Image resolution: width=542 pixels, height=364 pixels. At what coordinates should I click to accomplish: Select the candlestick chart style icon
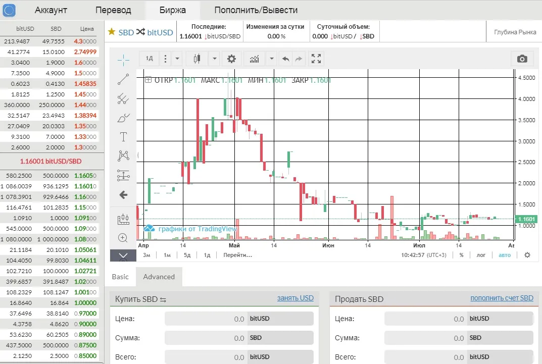coord(197,59)
